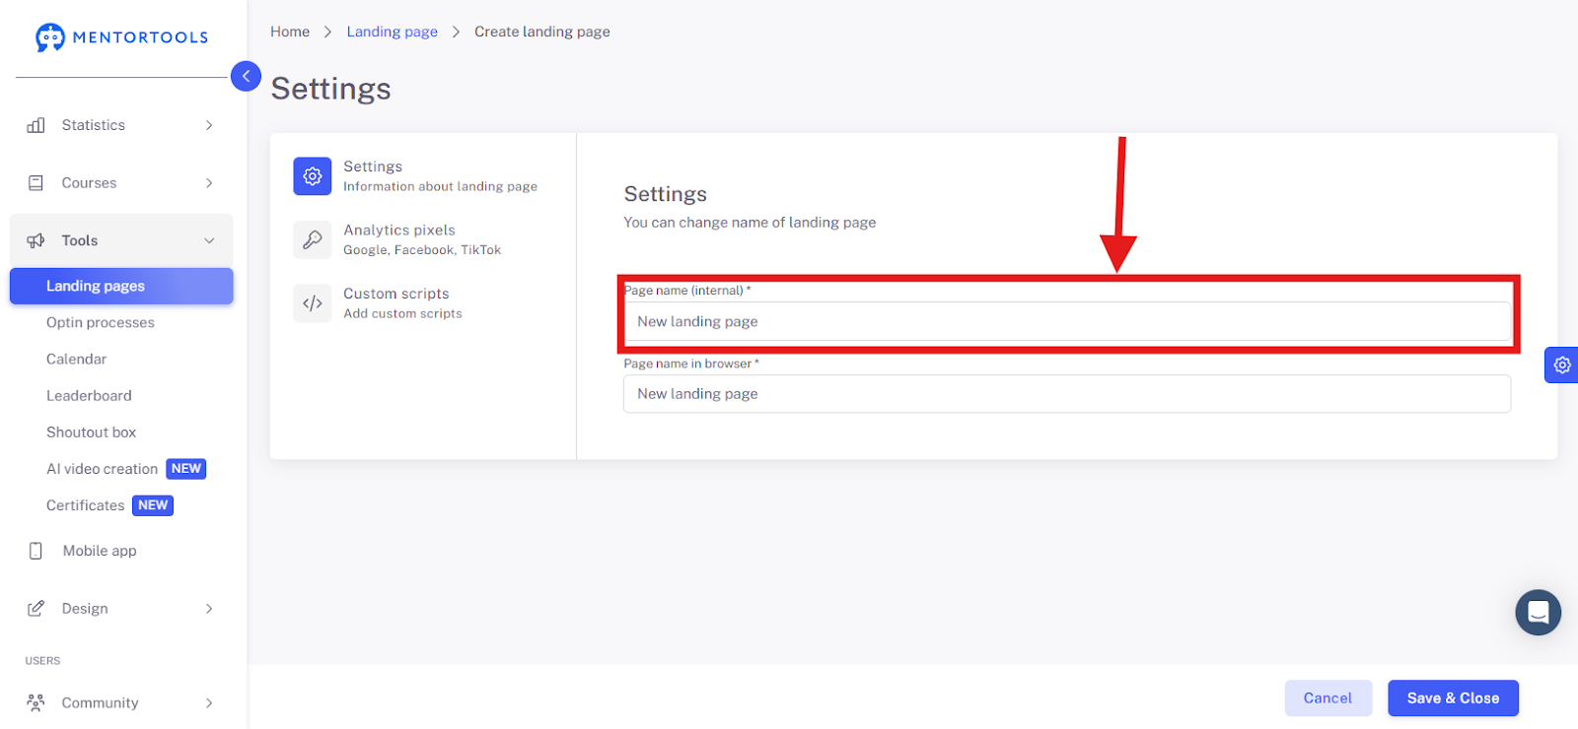Open Landing pages in sidebar
The height and width of the screenshot is (729, 1578).
pyautogui.click(x=121, y=286)
